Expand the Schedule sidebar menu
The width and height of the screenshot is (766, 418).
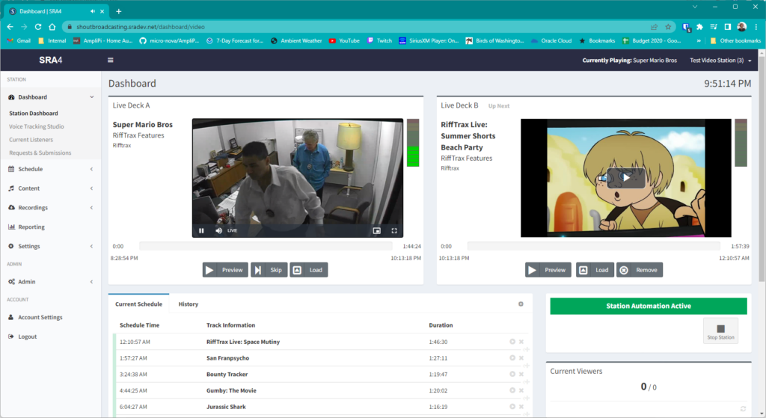(50, 169)
